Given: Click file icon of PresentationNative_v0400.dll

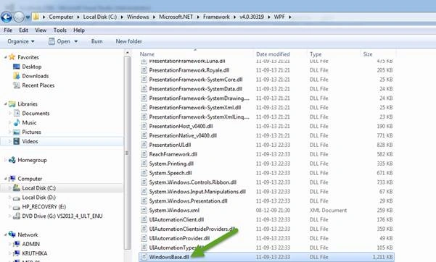Looking at the screenshot, I should point(144,135).
